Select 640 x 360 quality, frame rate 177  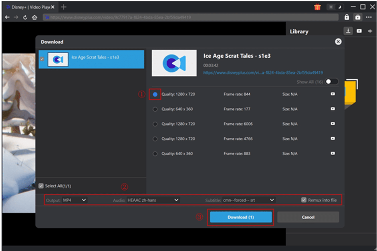click(x=155, y=109)
